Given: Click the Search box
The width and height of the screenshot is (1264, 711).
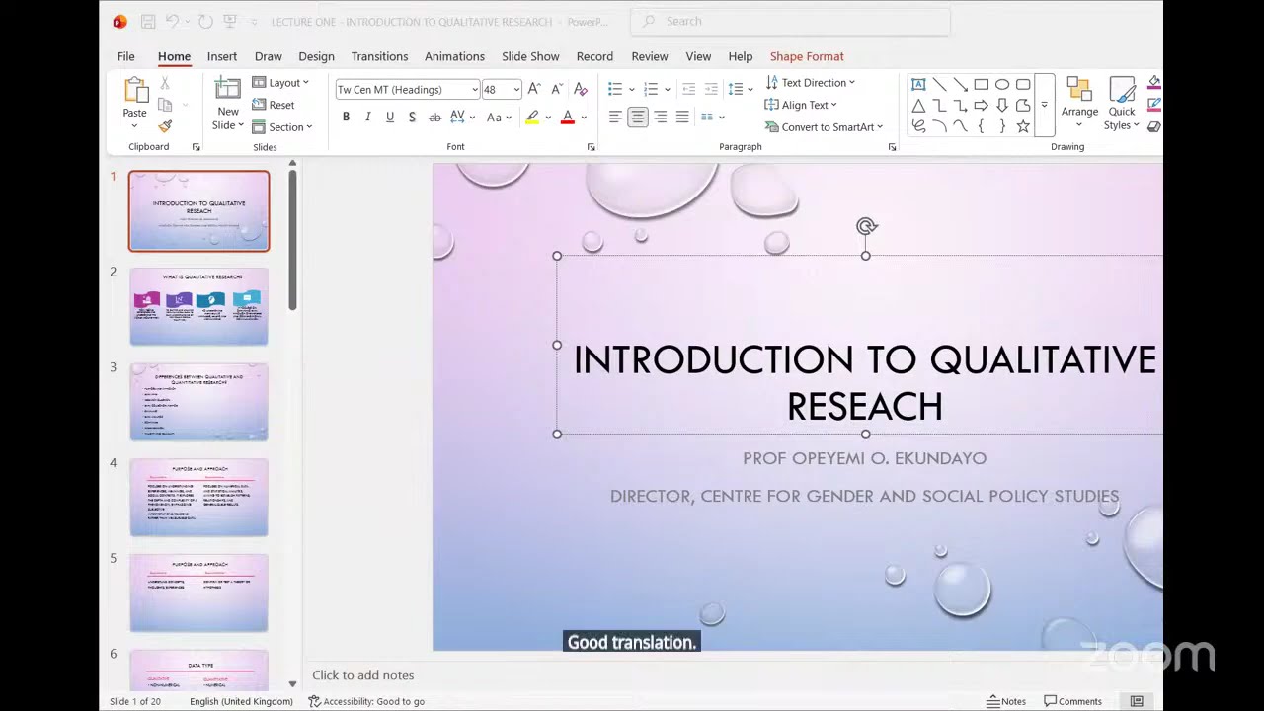Looking at the screenshot, I should click(790, 21).
